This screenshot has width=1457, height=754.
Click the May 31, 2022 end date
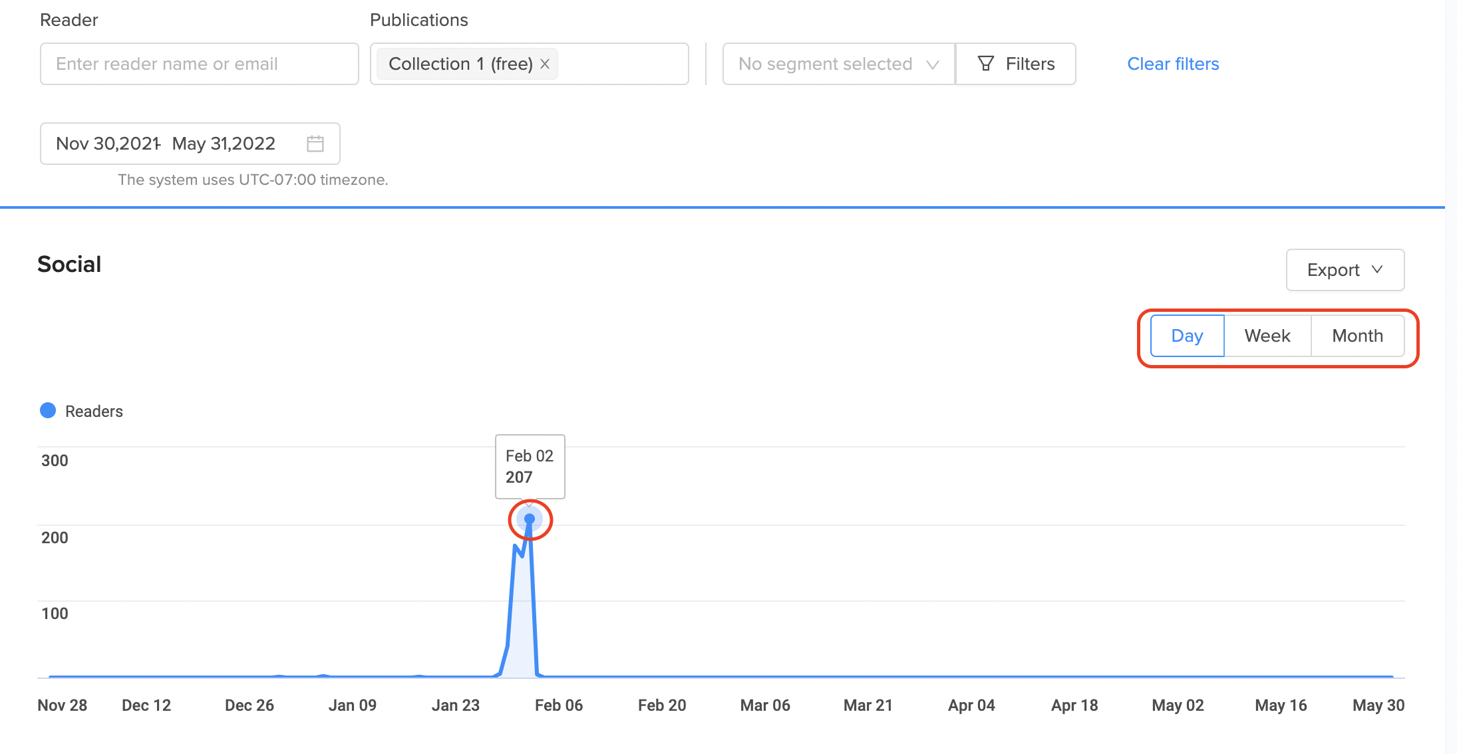[x=224, y=144]
